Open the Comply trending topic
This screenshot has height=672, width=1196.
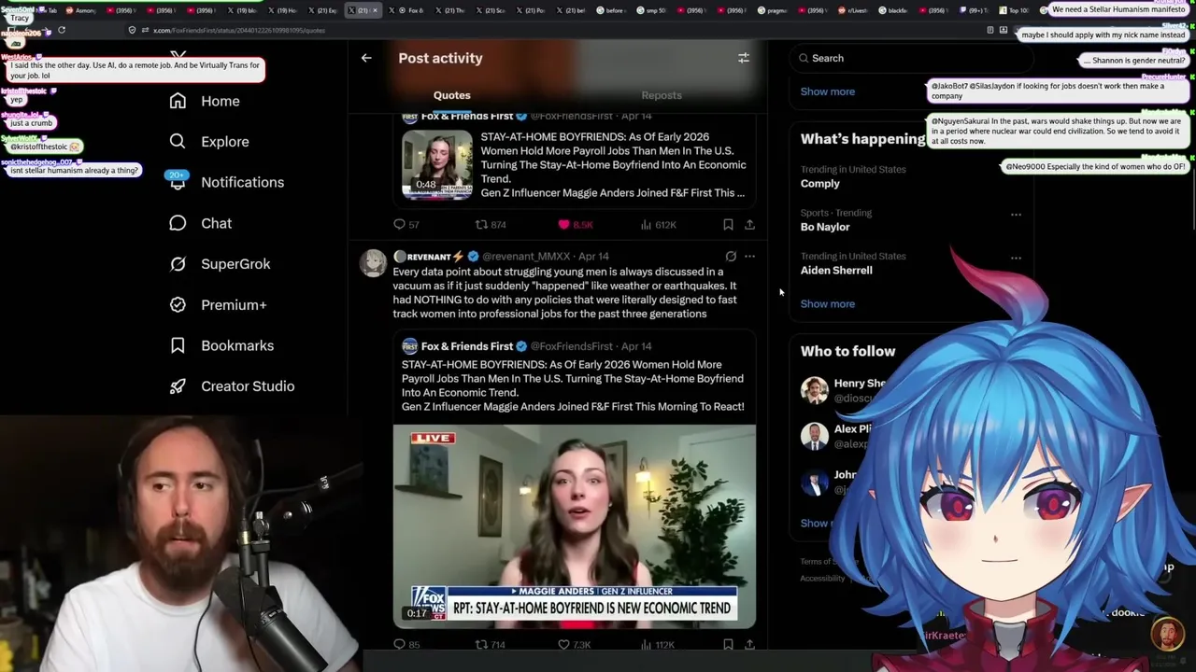pyautogui.click(x=820, y=184)
